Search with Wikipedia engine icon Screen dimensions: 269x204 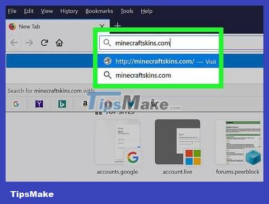(154, 104)
